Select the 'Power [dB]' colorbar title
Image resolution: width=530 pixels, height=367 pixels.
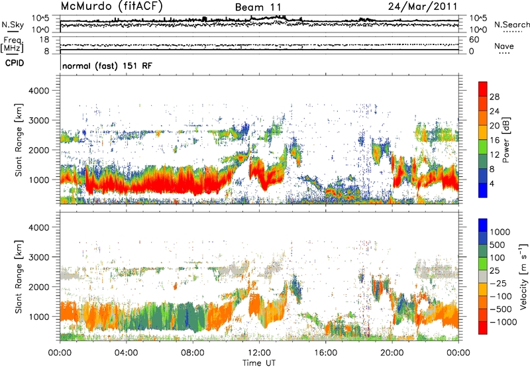click(505, 140)
